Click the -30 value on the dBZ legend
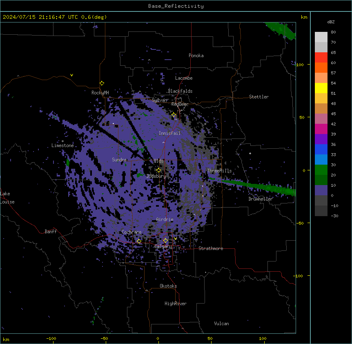Screen dimensions: 352x344 (334, 216)
